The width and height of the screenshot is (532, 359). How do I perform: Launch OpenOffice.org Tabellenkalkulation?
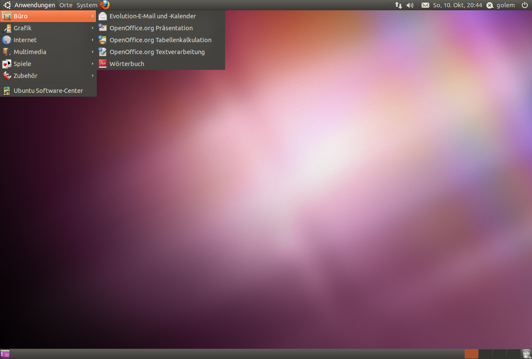pos(161,40)
